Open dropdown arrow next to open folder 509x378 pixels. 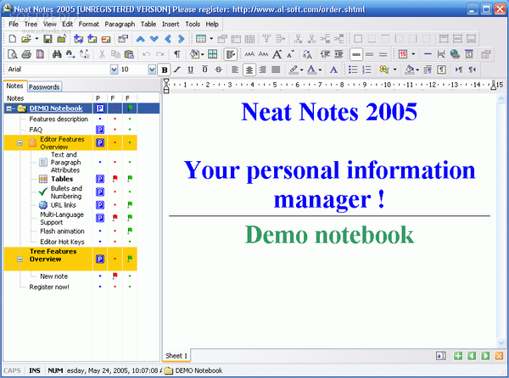click(36, 39)
